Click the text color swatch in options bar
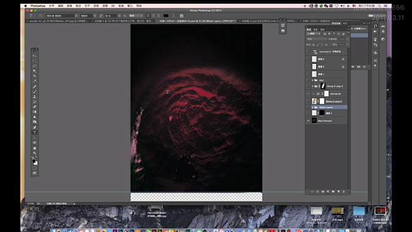Screen dimensions: 412x232 (166, 16)
